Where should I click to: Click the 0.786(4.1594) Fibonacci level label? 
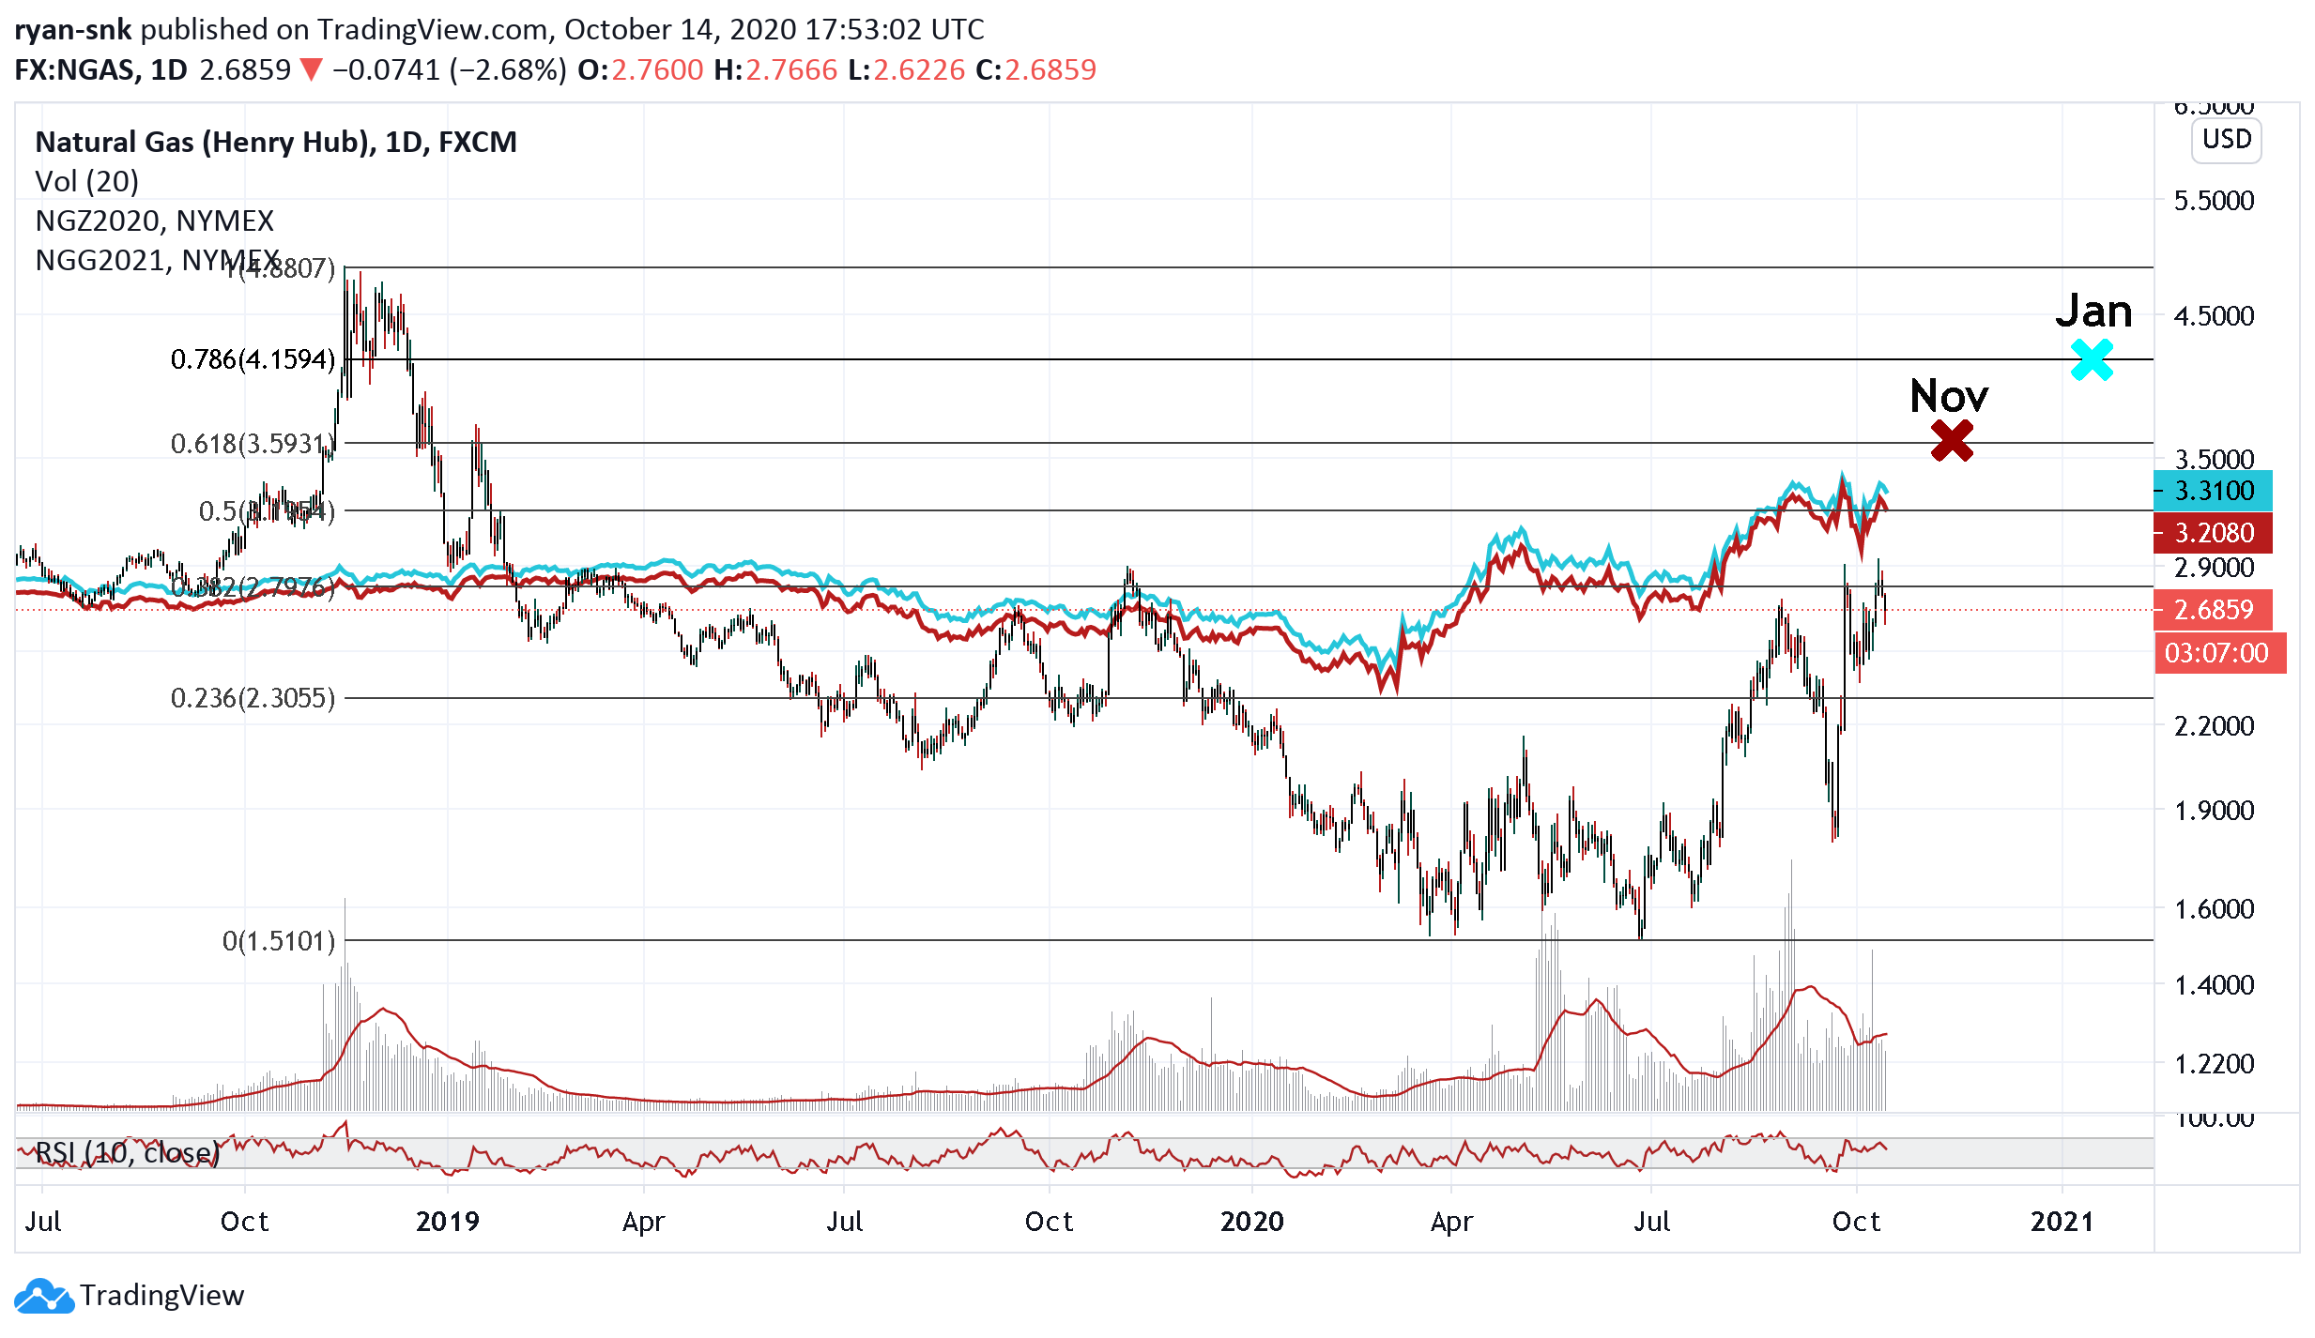click(x=253, y=359)
